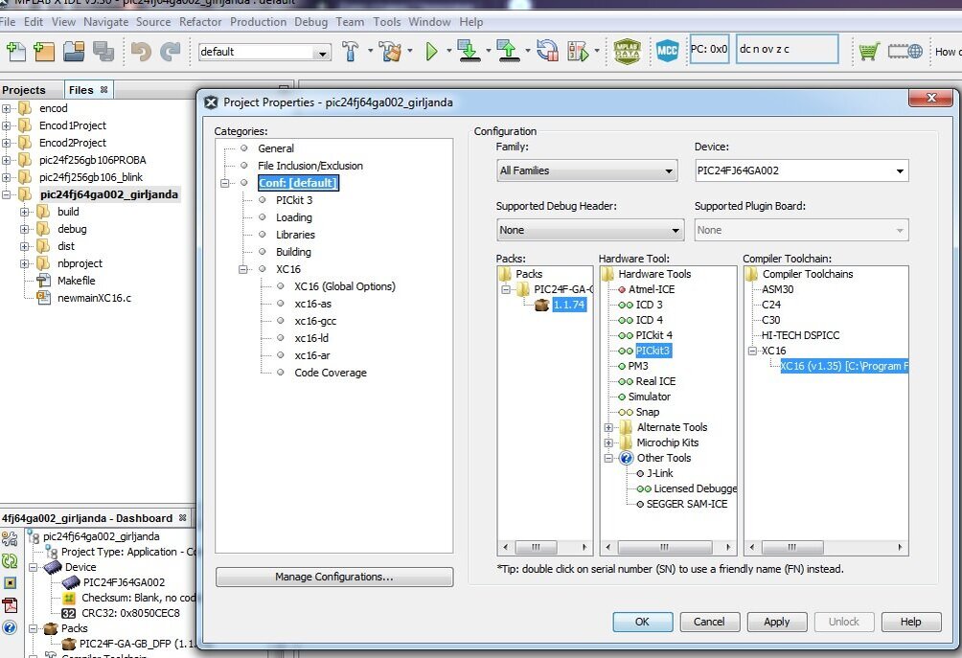Select XC16 (Global Options) category
Viewport: 962px width, 658px height.
click(x=345, y=286)
